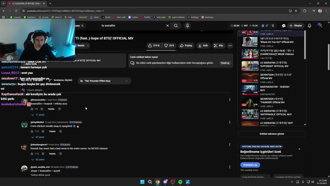Share the video with Paylaş

tap(186, 45)
